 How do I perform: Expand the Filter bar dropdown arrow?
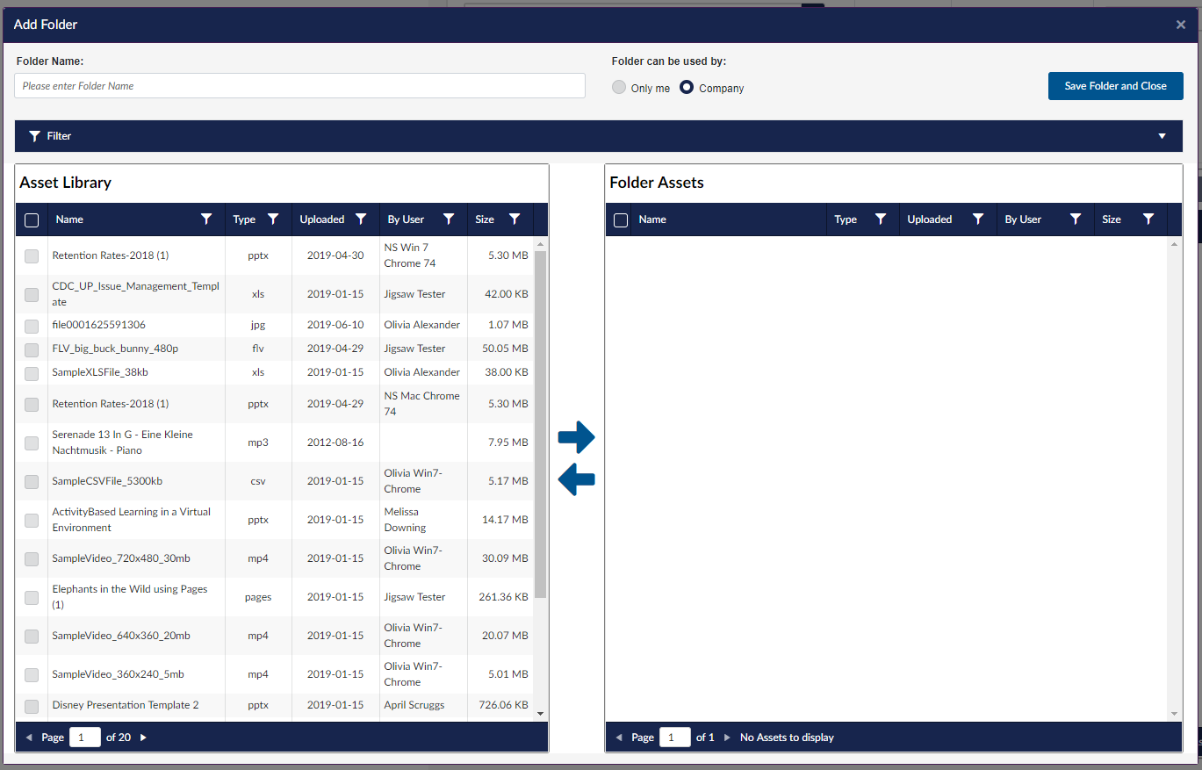1162,136
